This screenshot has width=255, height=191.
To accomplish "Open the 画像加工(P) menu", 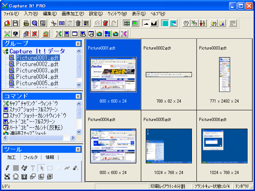I will tap(73, 14).
